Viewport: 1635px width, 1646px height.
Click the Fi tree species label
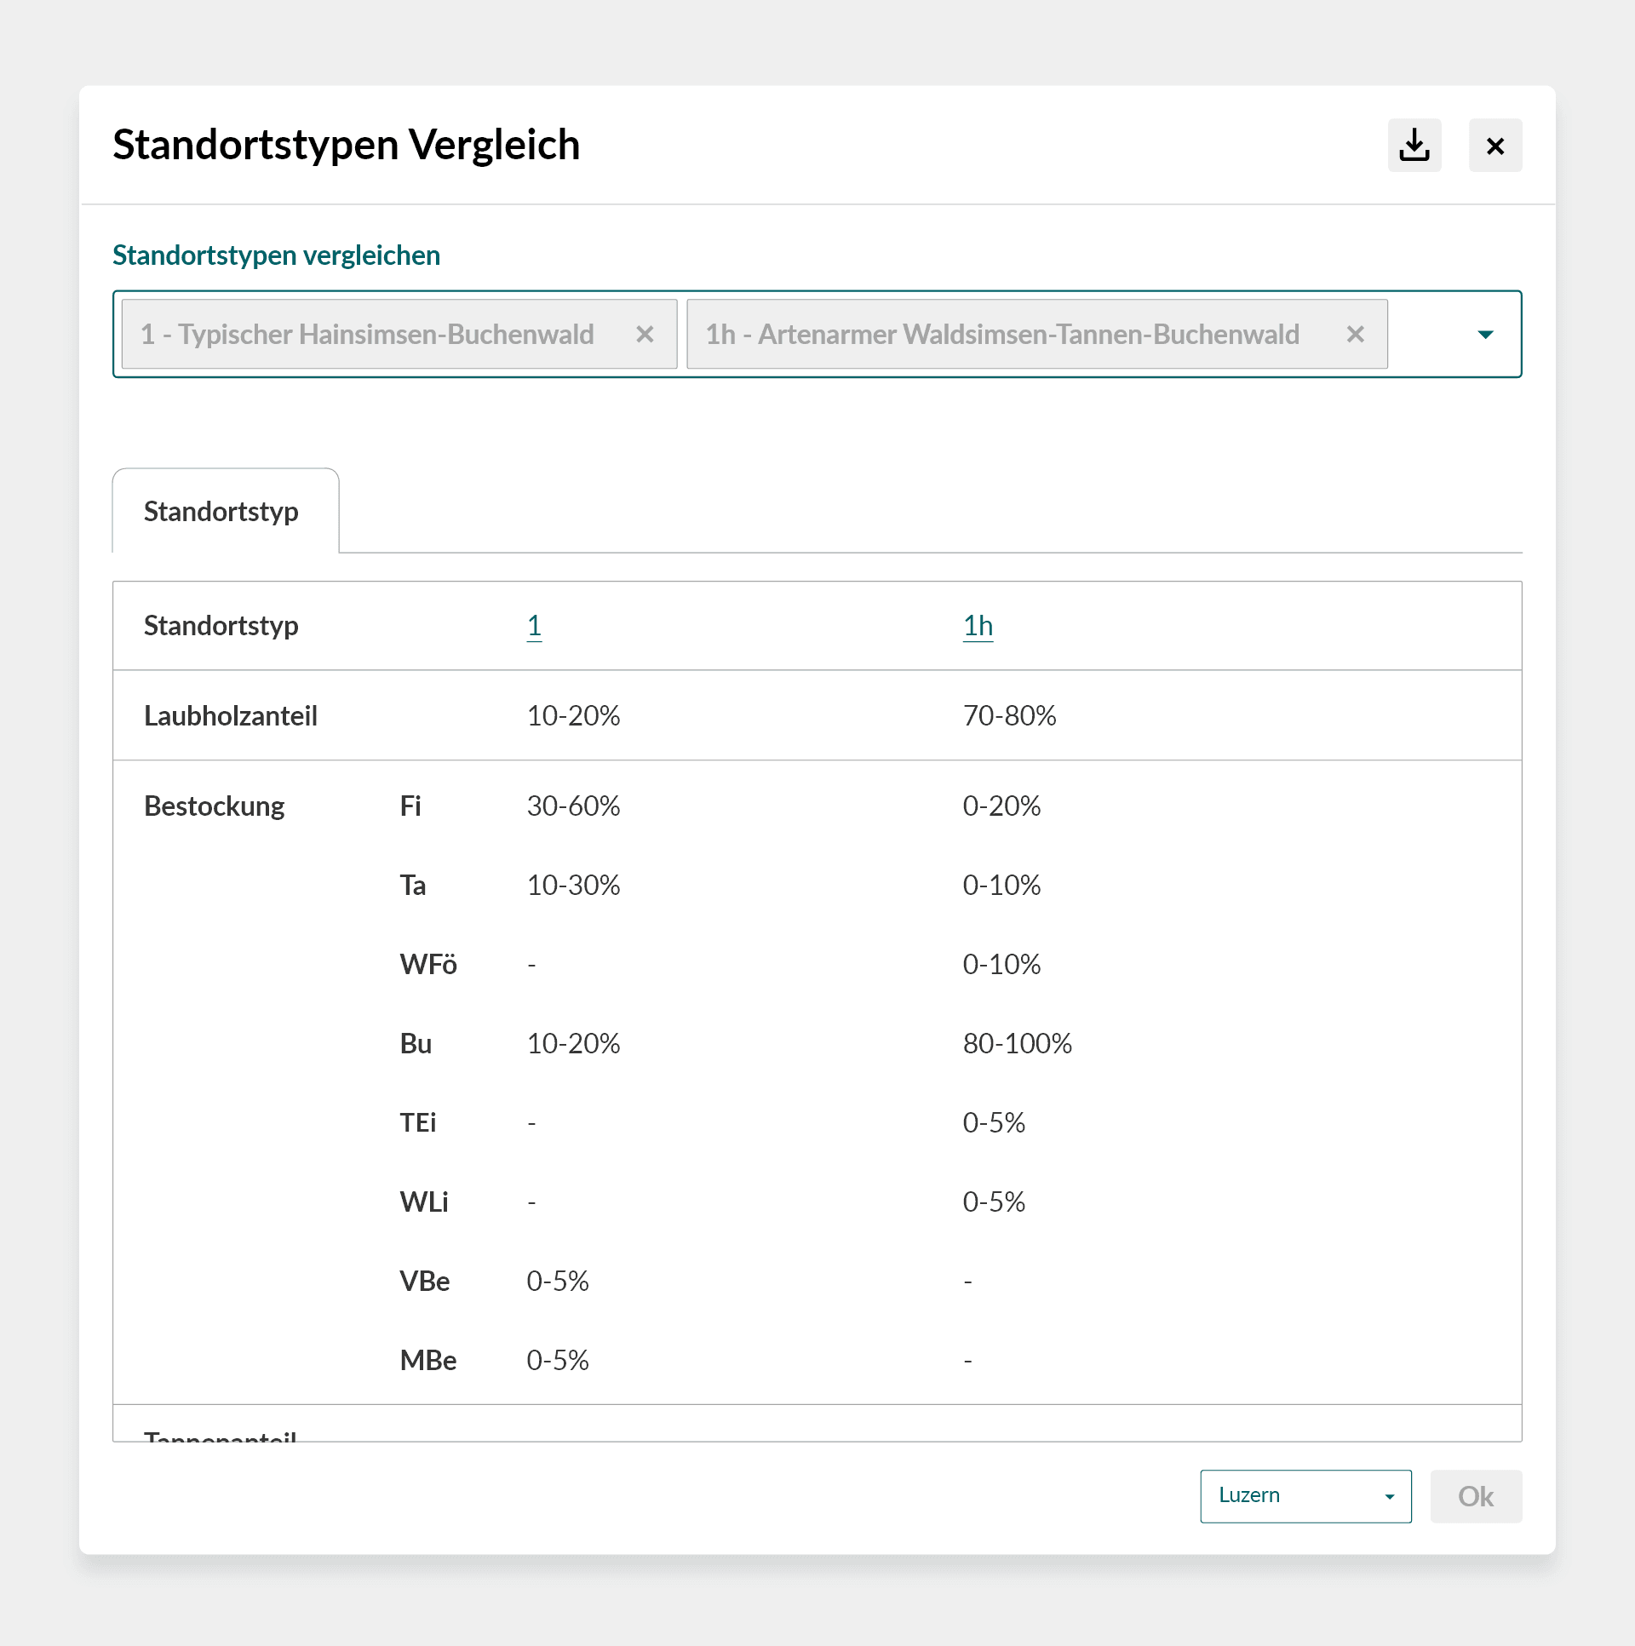pos(410,806)
